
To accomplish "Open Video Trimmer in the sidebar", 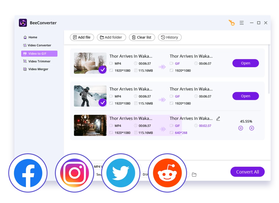I will (x=37, y=61).
